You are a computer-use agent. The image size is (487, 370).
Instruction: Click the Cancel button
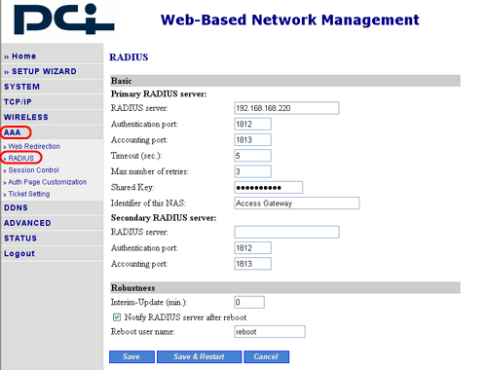[x=267, y=356]
